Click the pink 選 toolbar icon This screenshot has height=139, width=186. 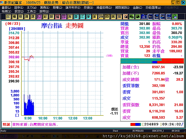39,17
